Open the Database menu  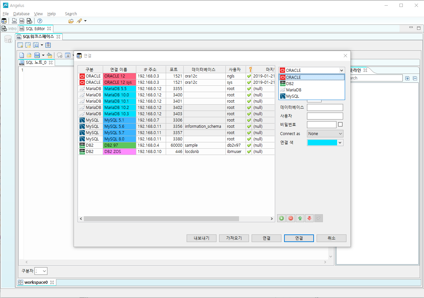pos(21,14)
